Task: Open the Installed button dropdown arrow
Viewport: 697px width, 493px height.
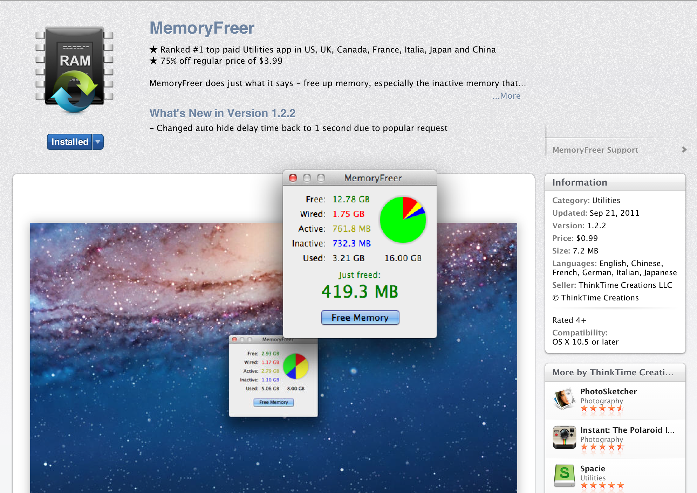Action: (98, 142)
